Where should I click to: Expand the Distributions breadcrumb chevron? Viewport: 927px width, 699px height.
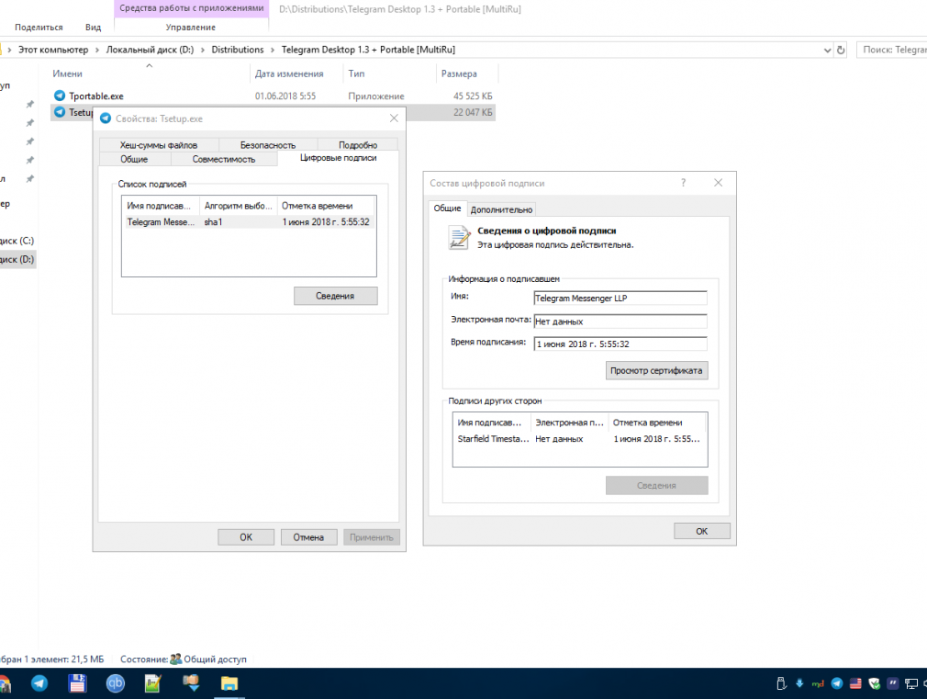click(x=273, y=50)
